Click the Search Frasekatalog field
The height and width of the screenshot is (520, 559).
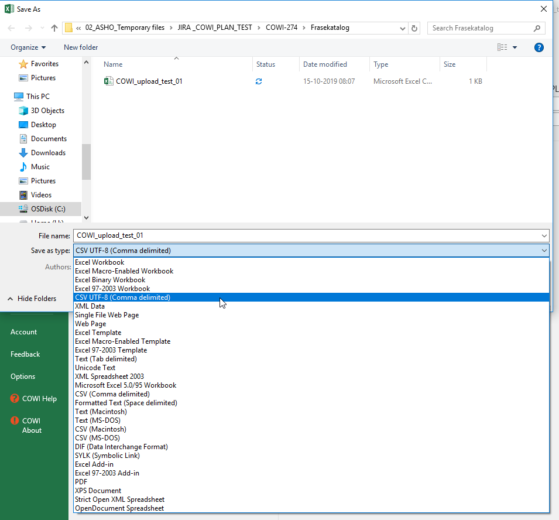(x=480, y=28)
